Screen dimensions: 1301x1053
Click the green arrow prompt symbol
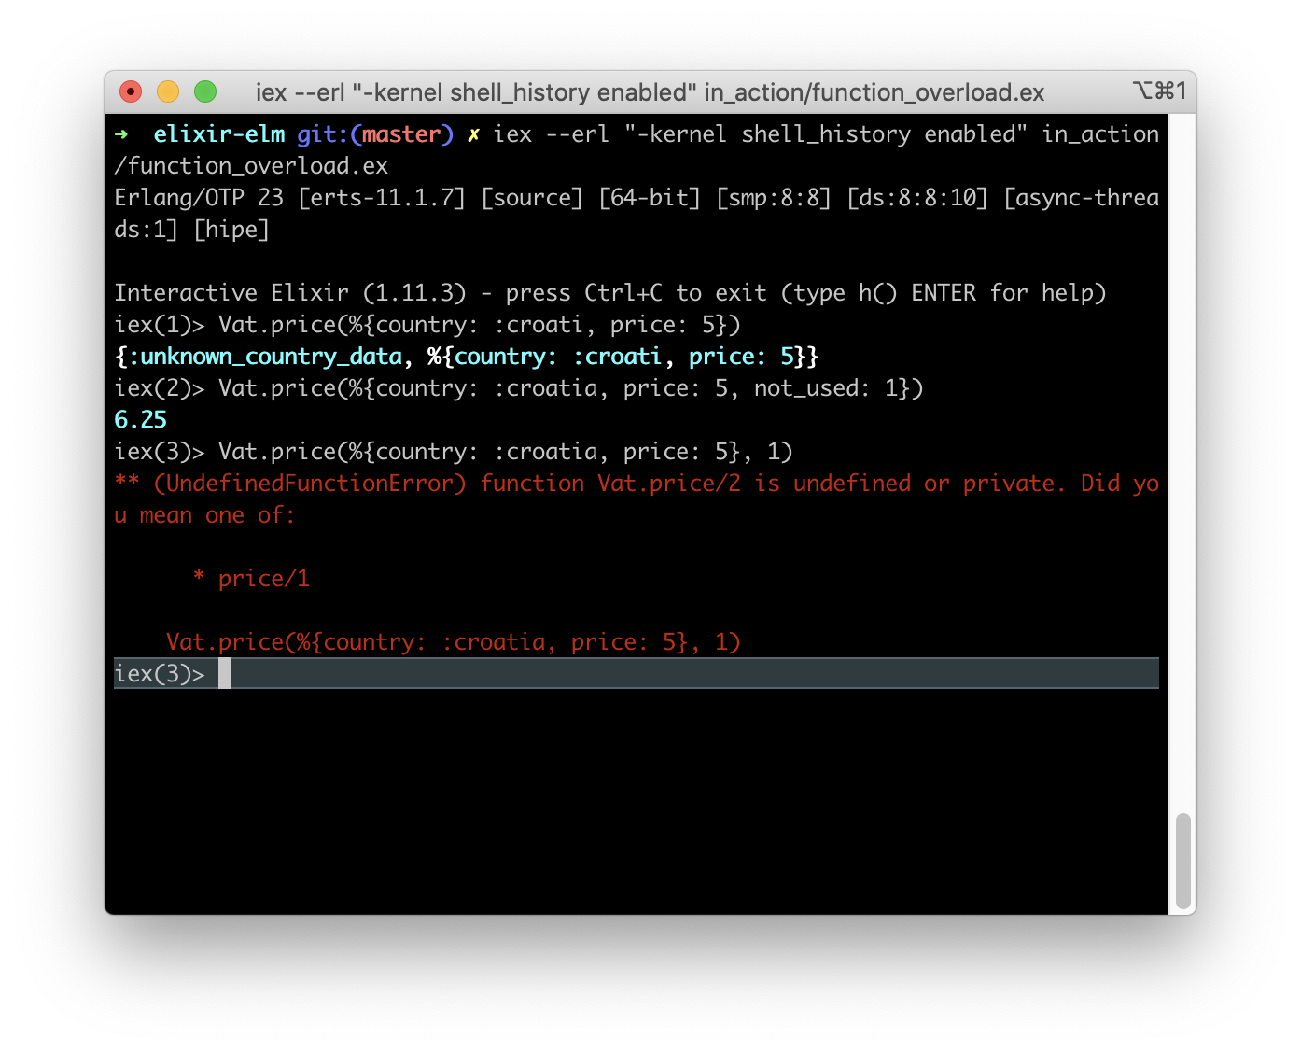pos(121,133)
